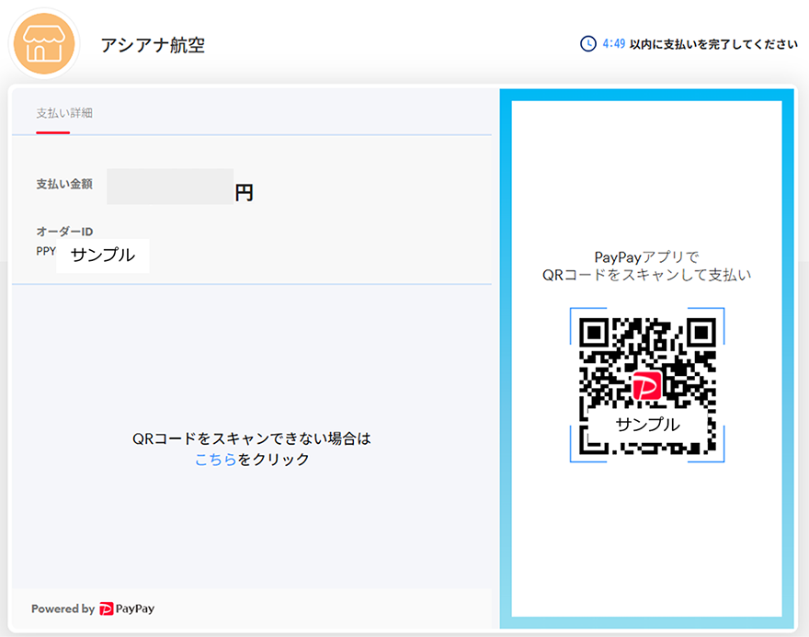Select the 支払い詳細 tab
Screen dimensions: 809x637
(x=64, y=113)
